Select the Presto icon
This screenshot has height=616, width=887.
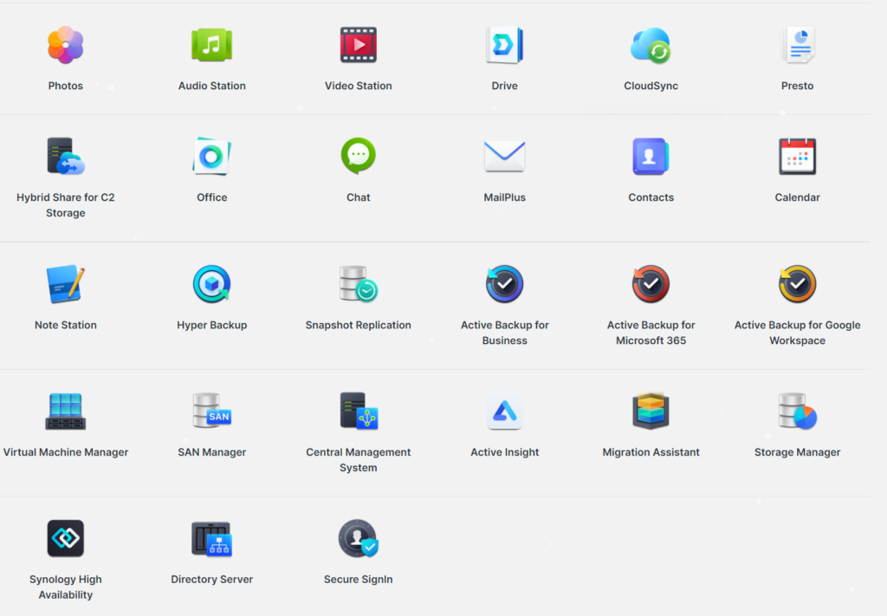(x=798, y=45)
